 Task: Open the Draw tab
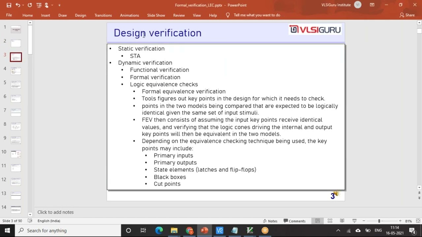tap(63, 15)
